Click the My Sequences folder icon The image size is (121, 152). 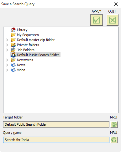click(13, 35)
